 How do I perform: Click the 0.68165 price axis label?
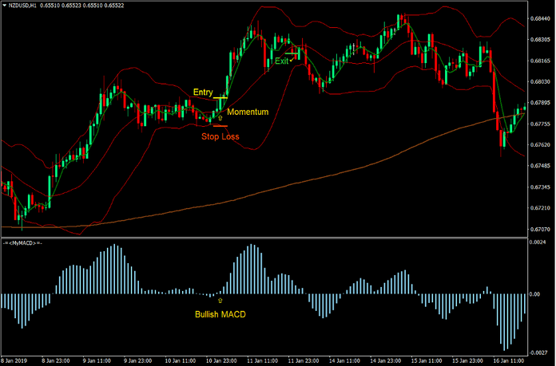point(540,61)
